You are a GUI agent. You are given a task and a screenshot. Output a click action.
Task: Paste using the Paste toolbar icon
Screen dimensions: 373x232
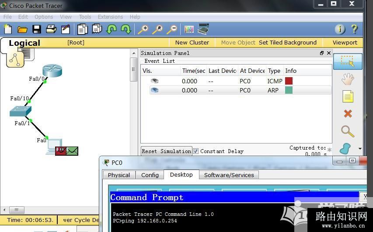97,29
